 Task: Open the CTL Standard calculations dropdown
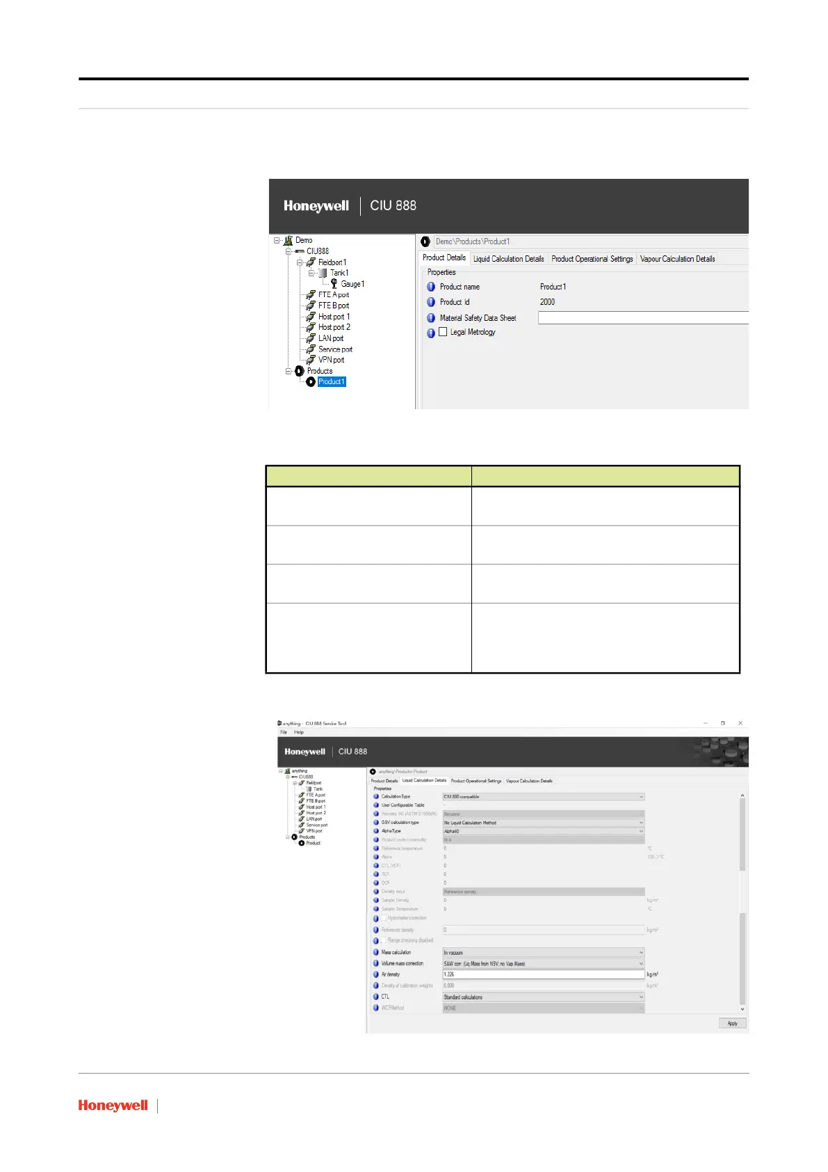[x=544, y=997]
